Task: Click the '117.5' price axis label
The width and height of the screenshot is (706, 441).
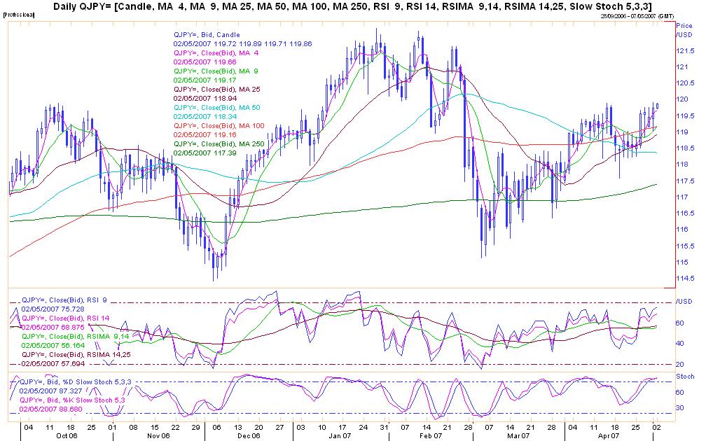Action: (685, 181)
